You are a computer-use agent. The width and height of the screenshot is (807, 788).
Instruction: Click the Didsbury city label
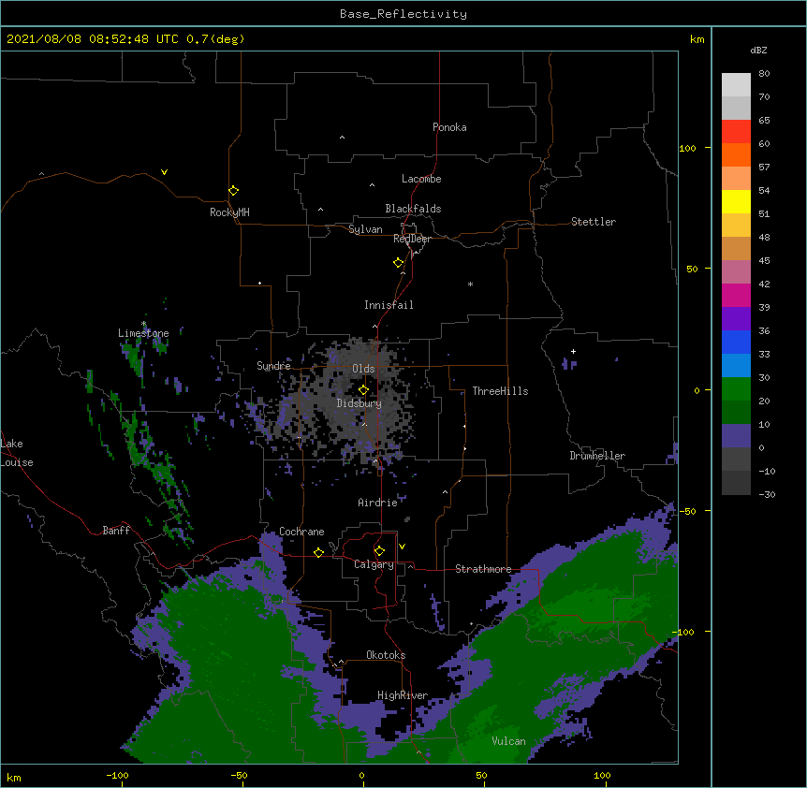tap(359, 403)
